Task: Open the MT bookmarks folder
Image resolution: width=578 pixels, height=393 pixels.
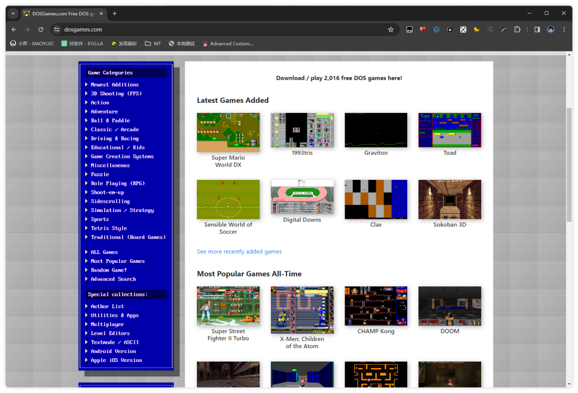Action: click(153, 43)
